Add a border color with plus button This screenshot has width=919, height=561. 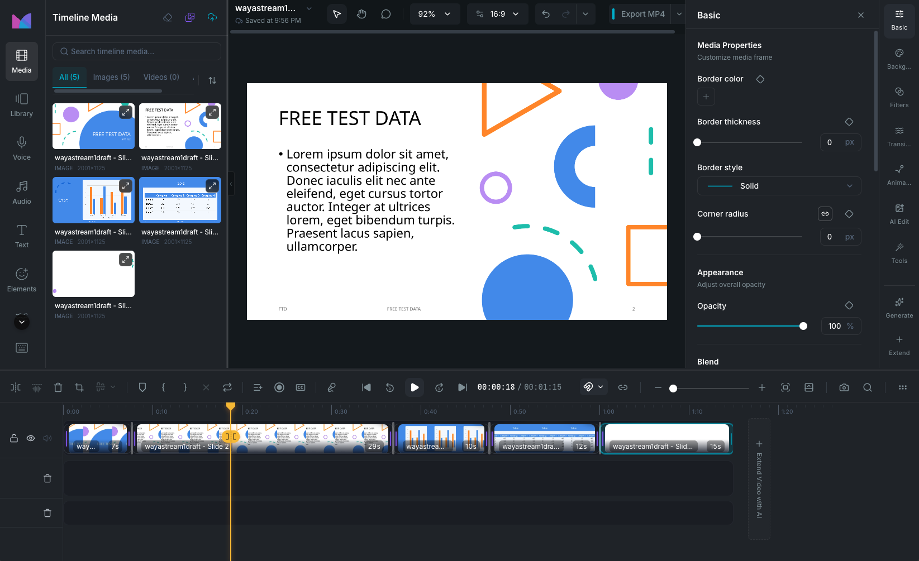(x=706, y=97)
